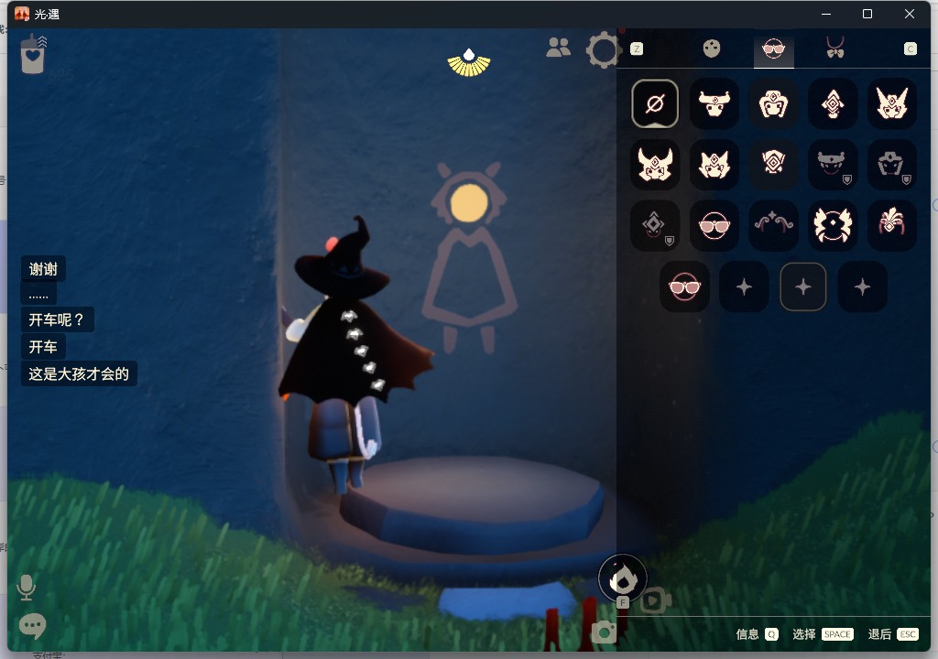938x659 pixels.
Task: Select the locked square-helmet mask in second row
Action: (892, 165)
